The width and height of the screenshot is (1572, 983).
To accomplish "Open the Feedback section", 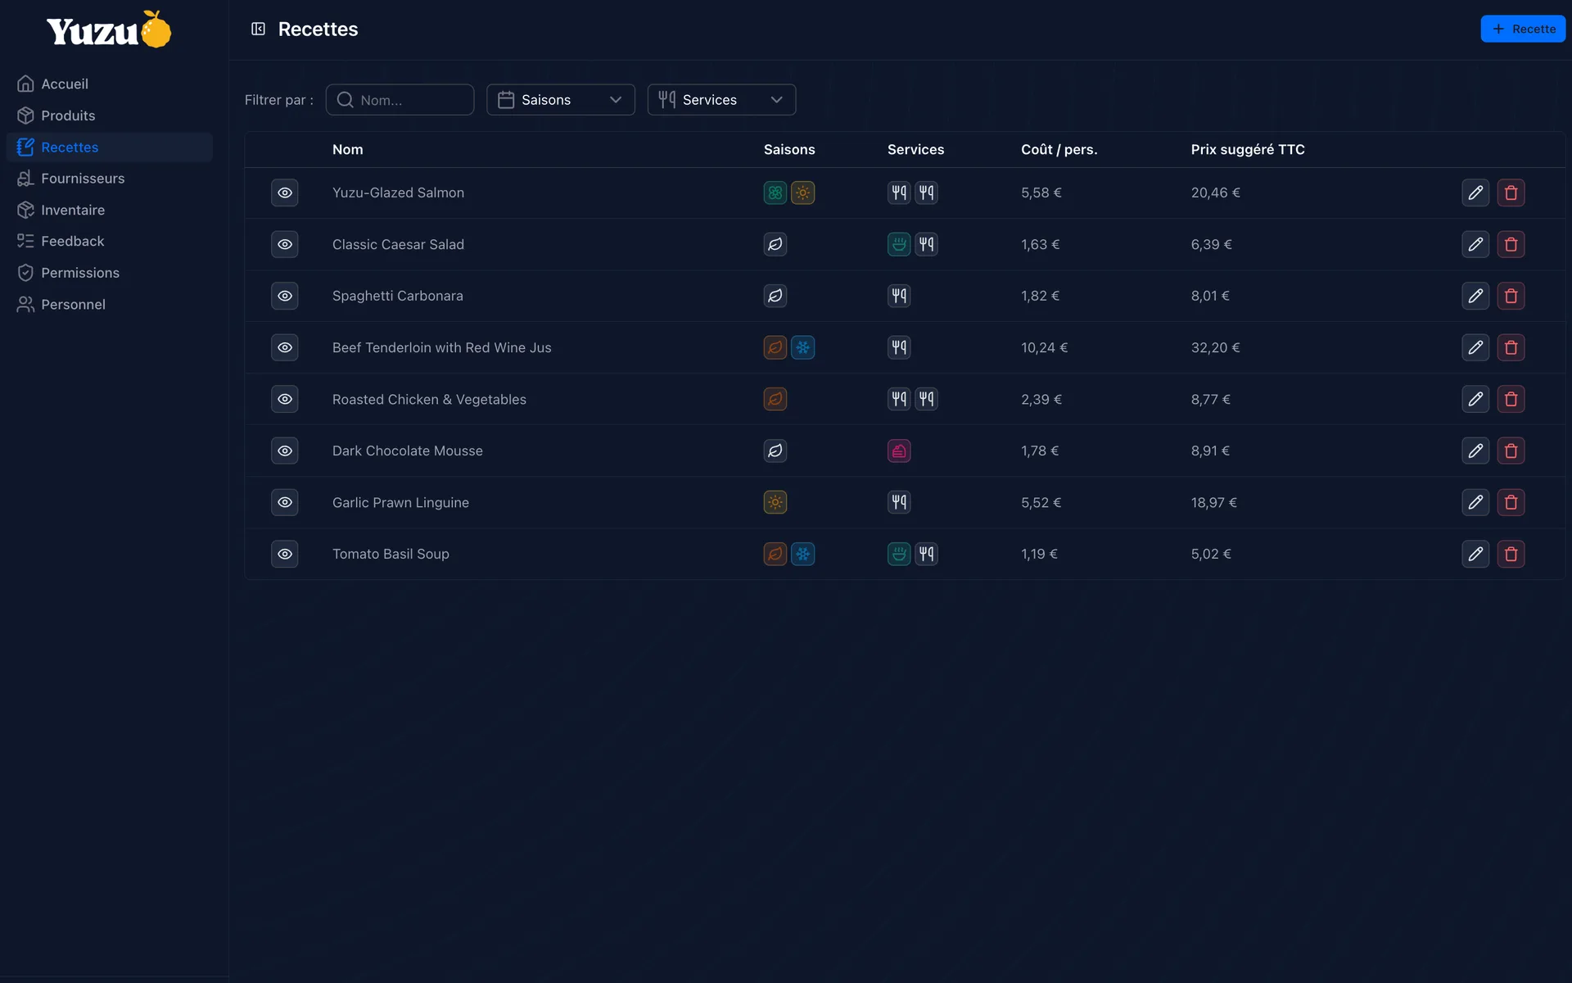I will (109, 241).
